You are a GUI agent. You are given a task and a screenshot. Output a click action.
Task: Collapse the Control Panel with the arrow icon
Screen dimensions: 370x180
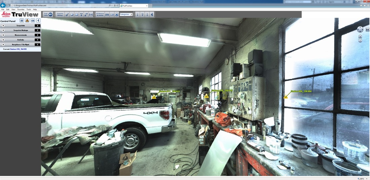coord(38,20)
